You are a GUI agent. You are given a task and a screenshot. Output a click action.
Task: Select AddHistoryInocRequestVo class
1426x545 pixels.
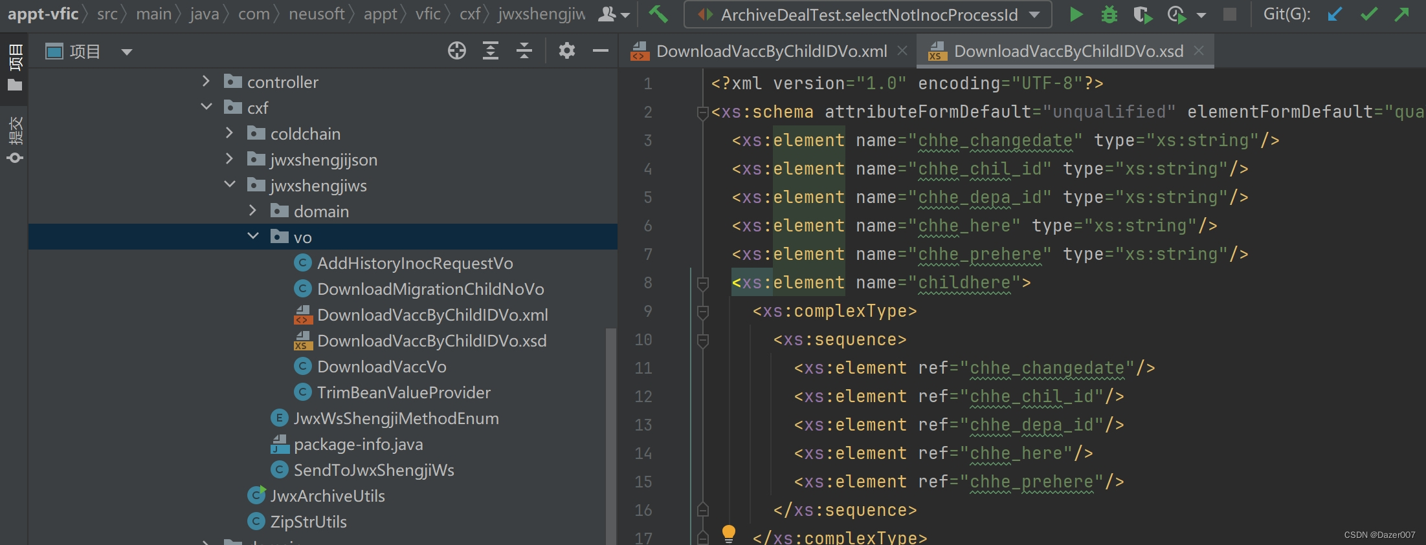coord(415,263)
